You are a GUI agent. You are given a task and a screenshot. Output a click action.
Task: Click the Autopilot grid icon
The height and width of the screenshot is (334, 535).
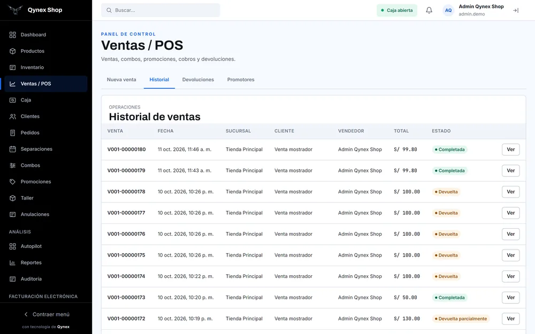point(13,246)
